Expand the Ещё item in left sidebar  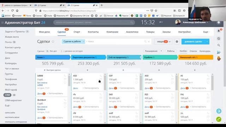coord(7,105)
